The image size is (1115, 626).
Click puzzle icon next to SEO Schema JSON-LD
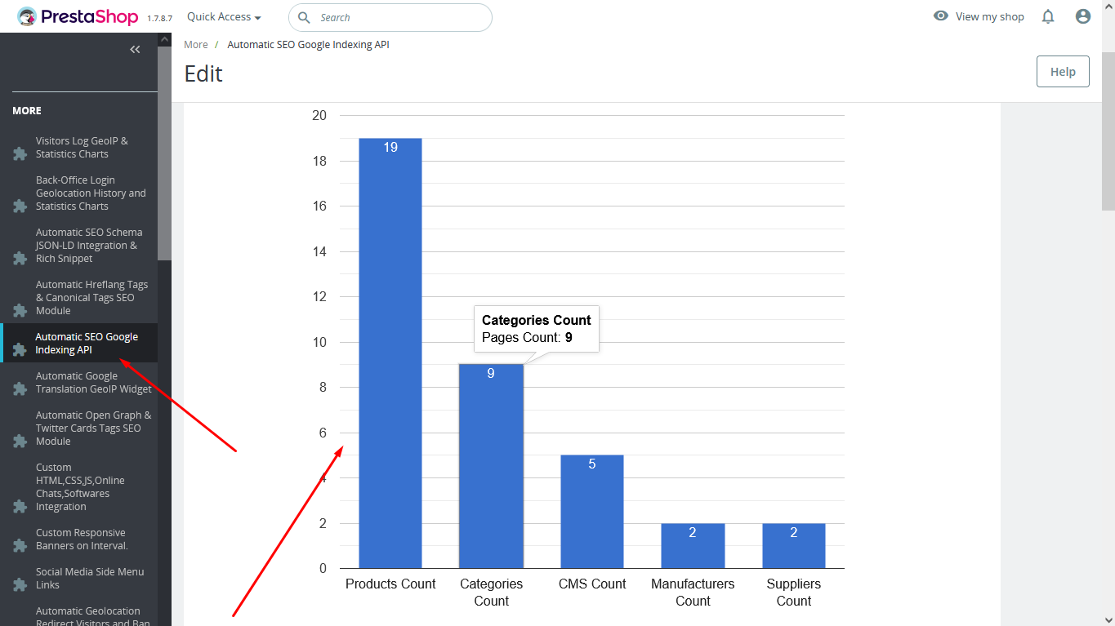click(20, 259)
